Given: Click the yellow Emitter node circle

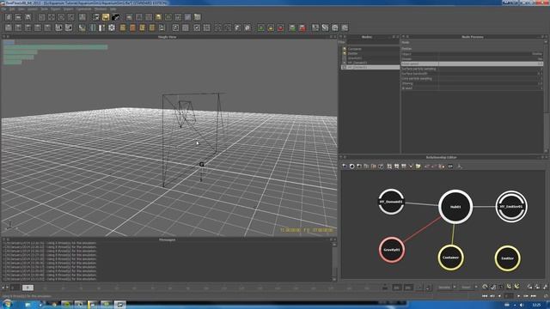Looking at the screenshot, I should click(507, 258).
